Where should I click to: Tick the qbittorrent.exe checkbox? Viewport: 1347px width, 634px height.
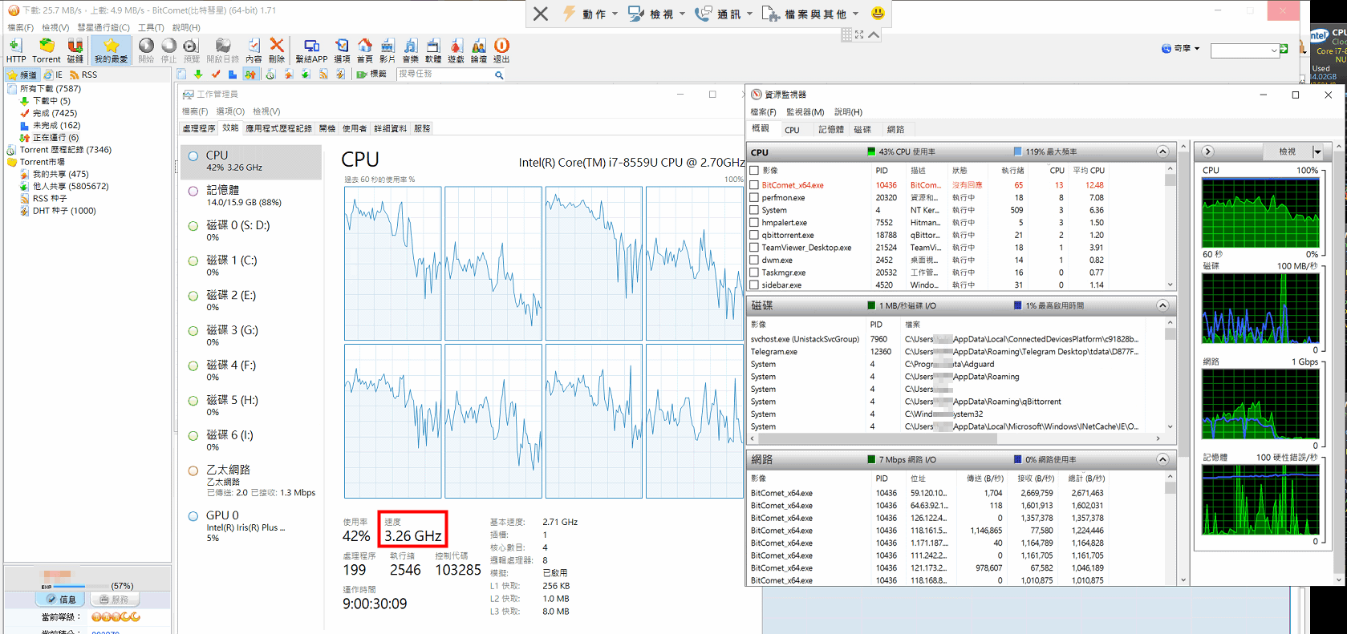pos(754,235)
